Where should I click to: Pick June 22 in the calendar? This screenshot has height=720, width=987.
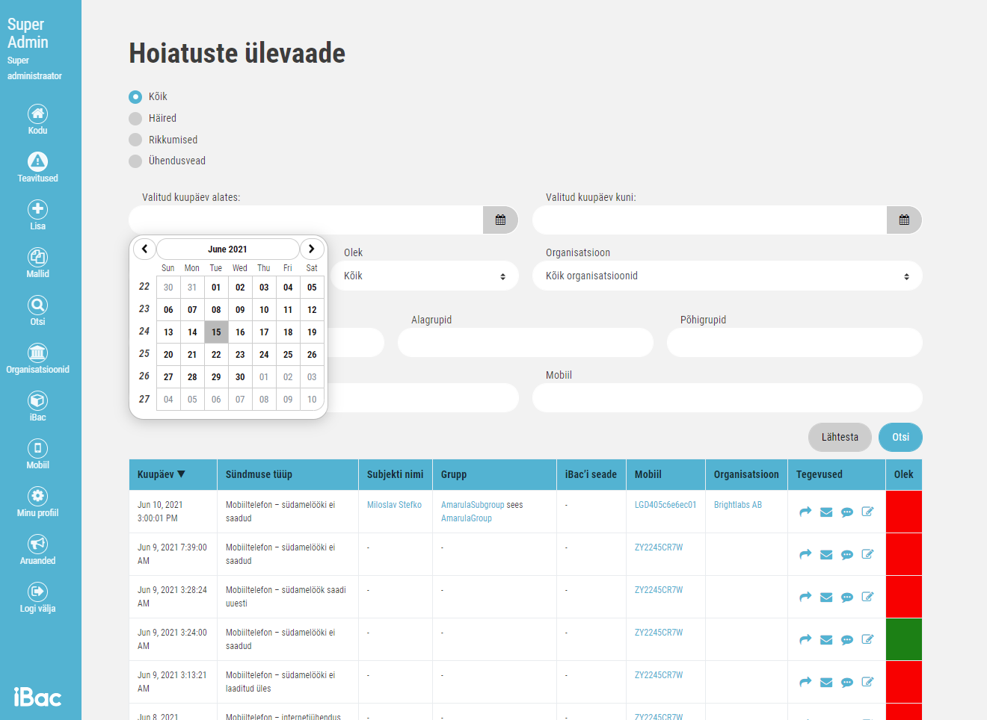pyautogui.click(x=216, y=355)
